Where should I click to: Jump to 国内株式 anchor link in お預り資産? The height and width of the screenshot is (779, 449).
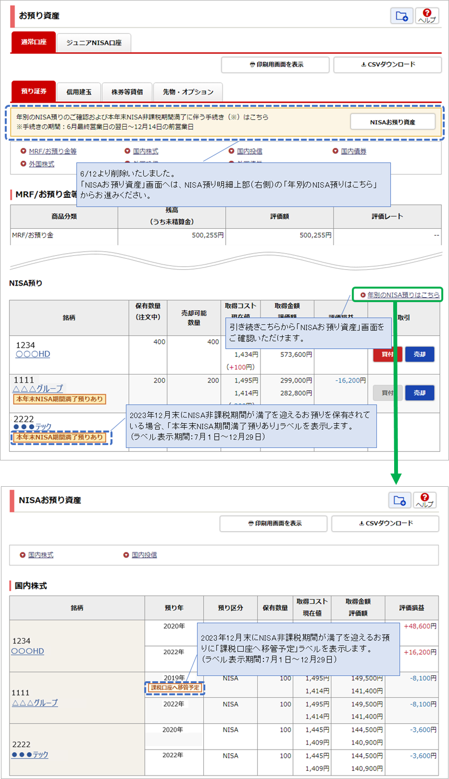(146, 151)
